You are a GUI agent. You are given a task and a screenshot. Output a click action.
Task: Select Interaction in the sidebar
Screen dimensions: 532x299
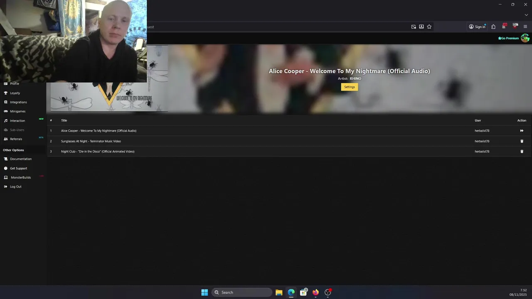coord(17,121)
